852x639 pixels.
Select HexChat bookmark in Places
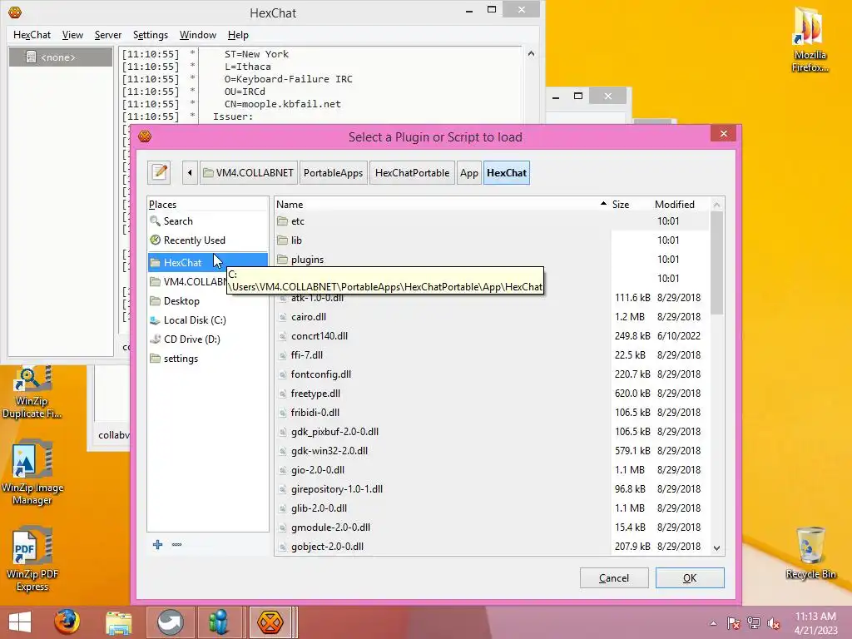(x=207, y=262)
